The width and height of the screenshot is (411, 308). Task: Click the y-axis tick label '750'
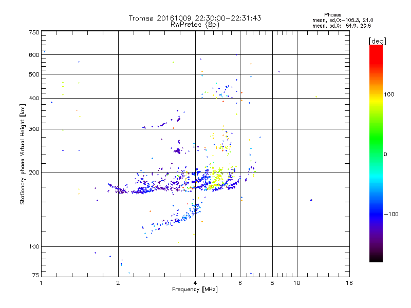point(34,32)
